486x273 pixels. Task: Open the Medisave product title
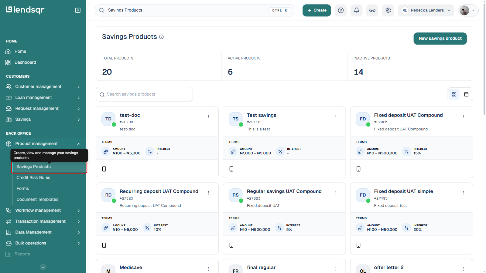131,268
